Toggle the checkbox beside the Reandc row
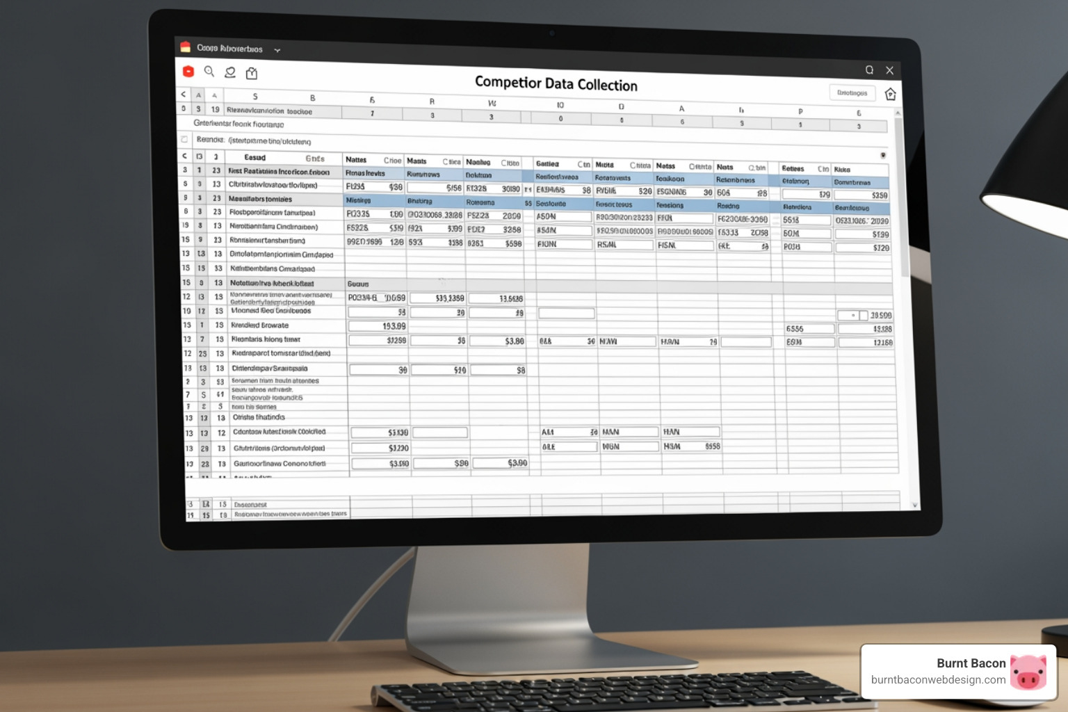 pyautogui.click(x=184, y=139)
